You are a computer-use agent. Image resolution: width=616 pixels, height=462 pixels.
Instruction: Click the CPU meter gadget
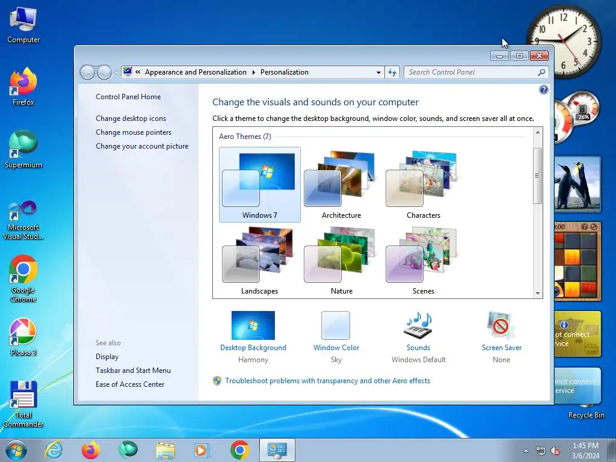pos(576,117)
